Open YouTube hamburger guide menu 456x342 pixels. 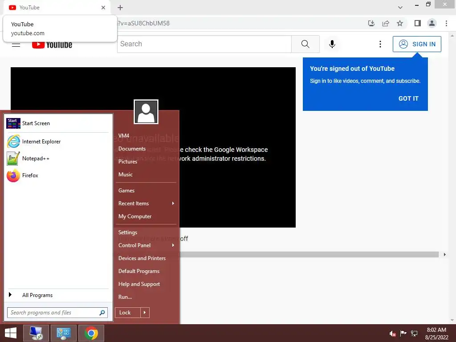pos(16,45)
